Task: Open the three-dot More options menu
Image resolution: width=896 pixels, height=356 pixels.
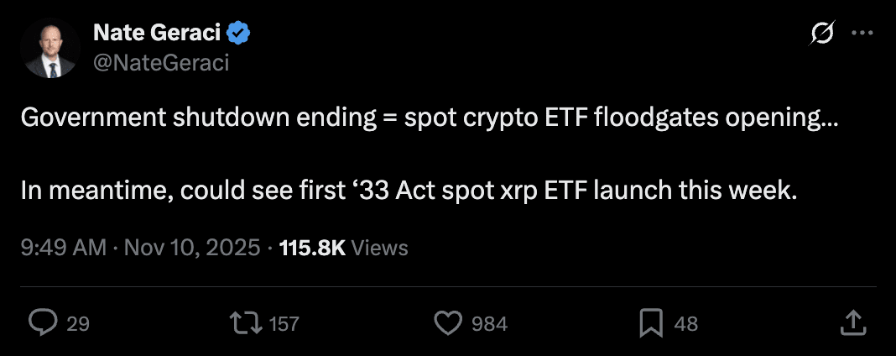Action: pyautogui.click(x=862, y=34)
